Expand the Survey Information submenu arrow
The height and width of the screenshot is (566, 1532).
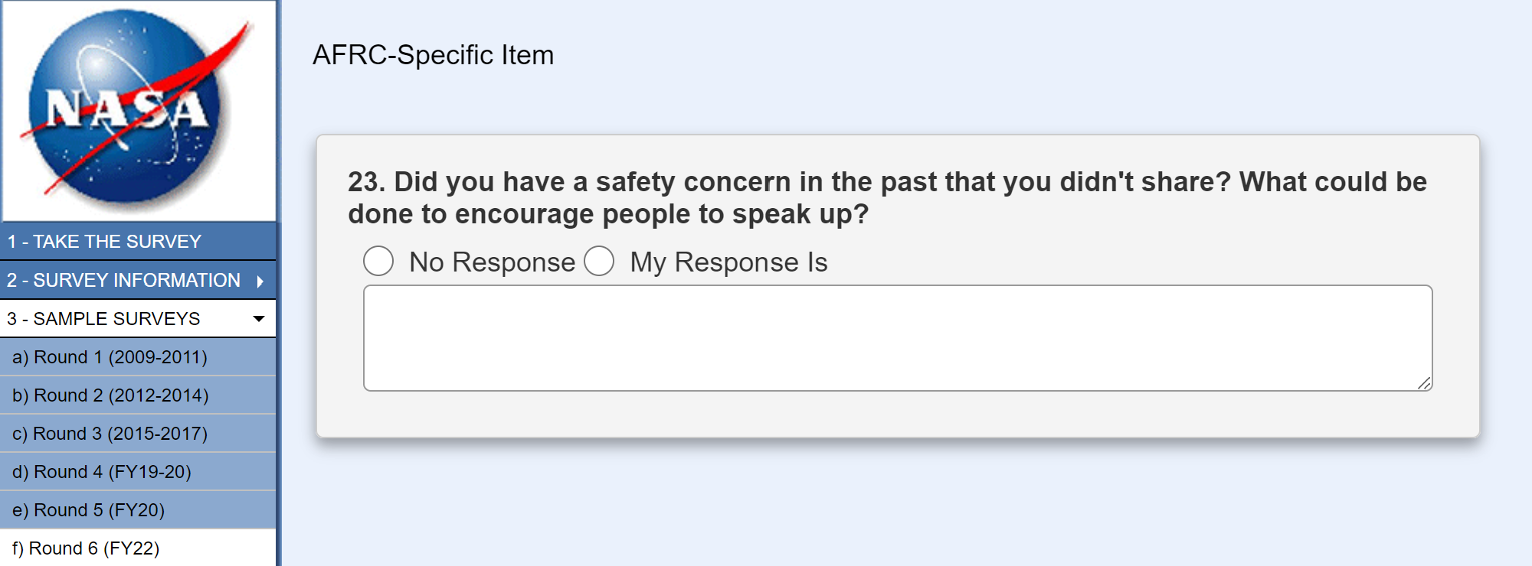pyautogui.click(x=260, y=281)
